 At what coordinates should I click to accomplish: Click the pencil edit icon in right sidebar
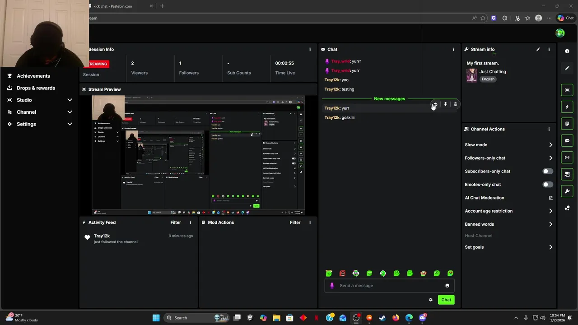tap(567, 68)
